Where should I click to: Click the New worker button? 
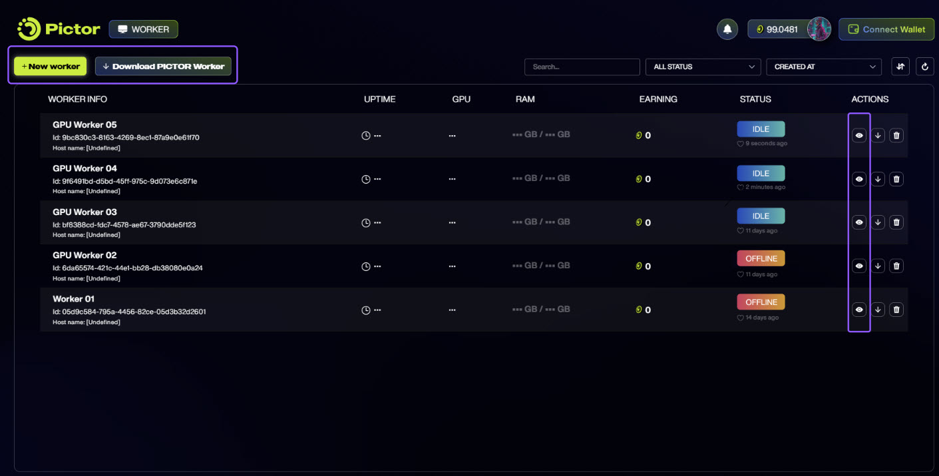pos(51,67)
